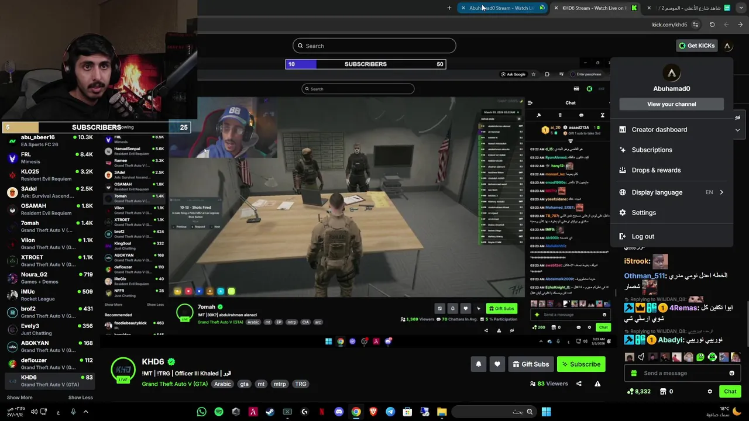Click Show Less in the sidebar
The width and height of the screenshot is (749, 421).
tap(80, 398)
